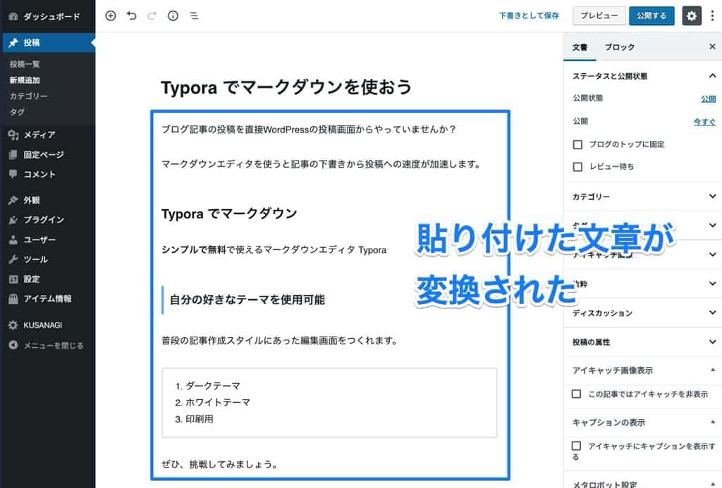Open コメント menu item
The width and height of the screenshot is (722, 488).
point(47,175)
